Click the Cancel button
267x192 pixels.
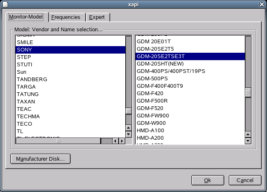pyautogui.click(x=245, y=180)
